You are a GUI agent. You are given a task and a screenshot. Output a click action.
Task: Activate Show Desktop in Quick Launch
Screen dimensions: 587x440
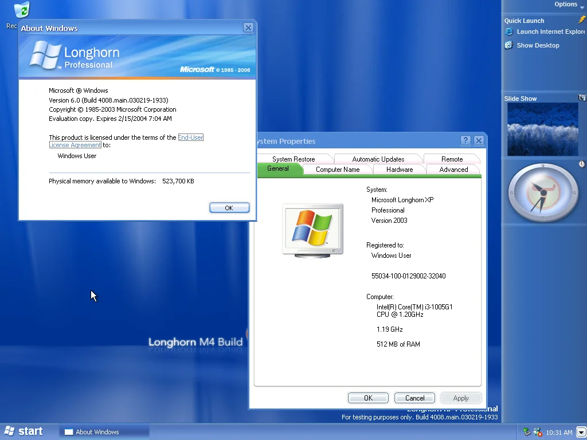click(508, 45)
